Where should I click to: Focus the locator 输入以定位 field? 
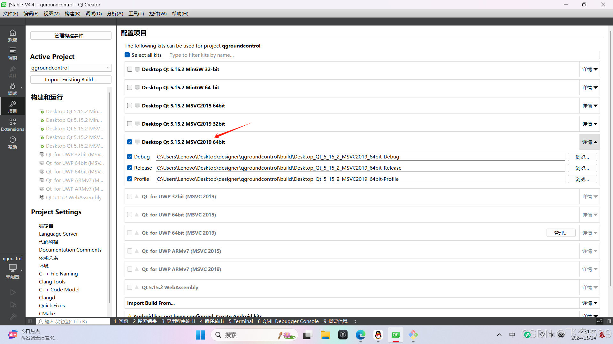click(73, 321)
